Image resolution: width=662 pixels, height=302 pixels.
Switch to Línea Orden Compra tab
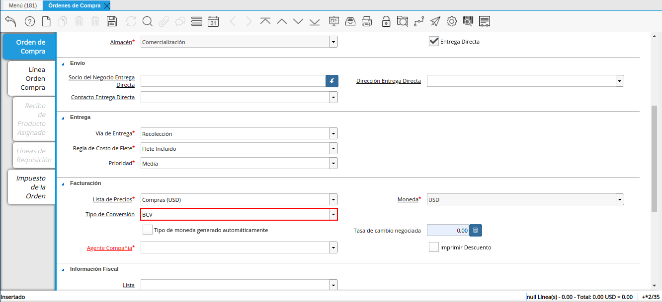(x=32, y=78)
